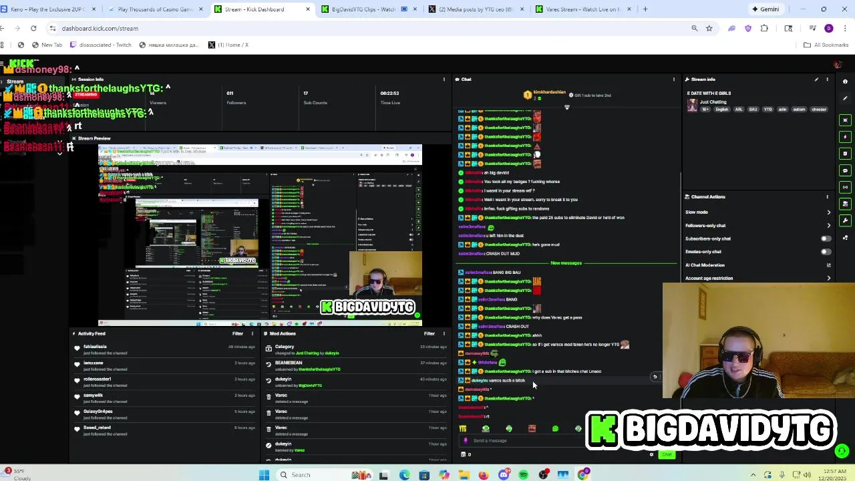Click the chat identity icon in message box

467,440
